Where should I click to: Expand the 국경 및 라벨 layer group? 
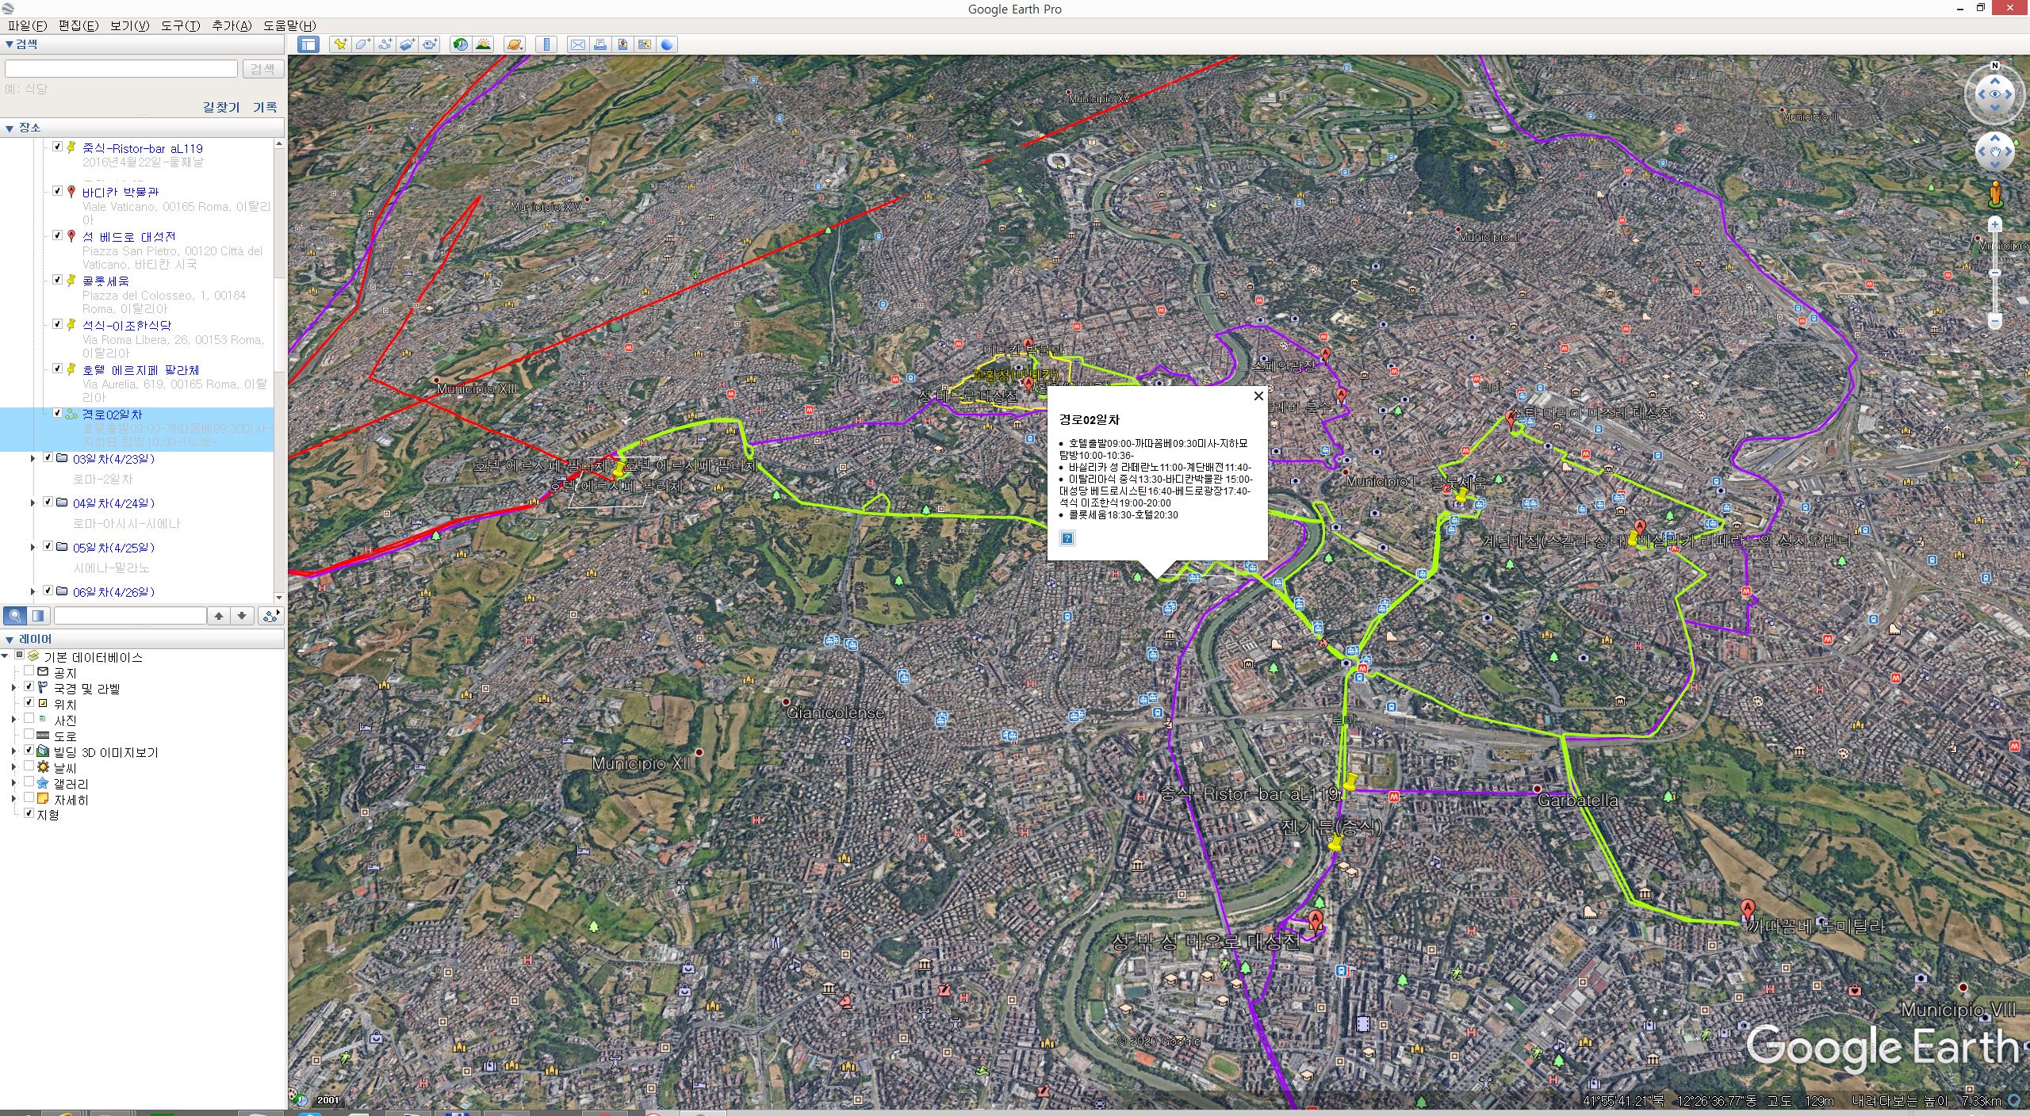[13, 688]
